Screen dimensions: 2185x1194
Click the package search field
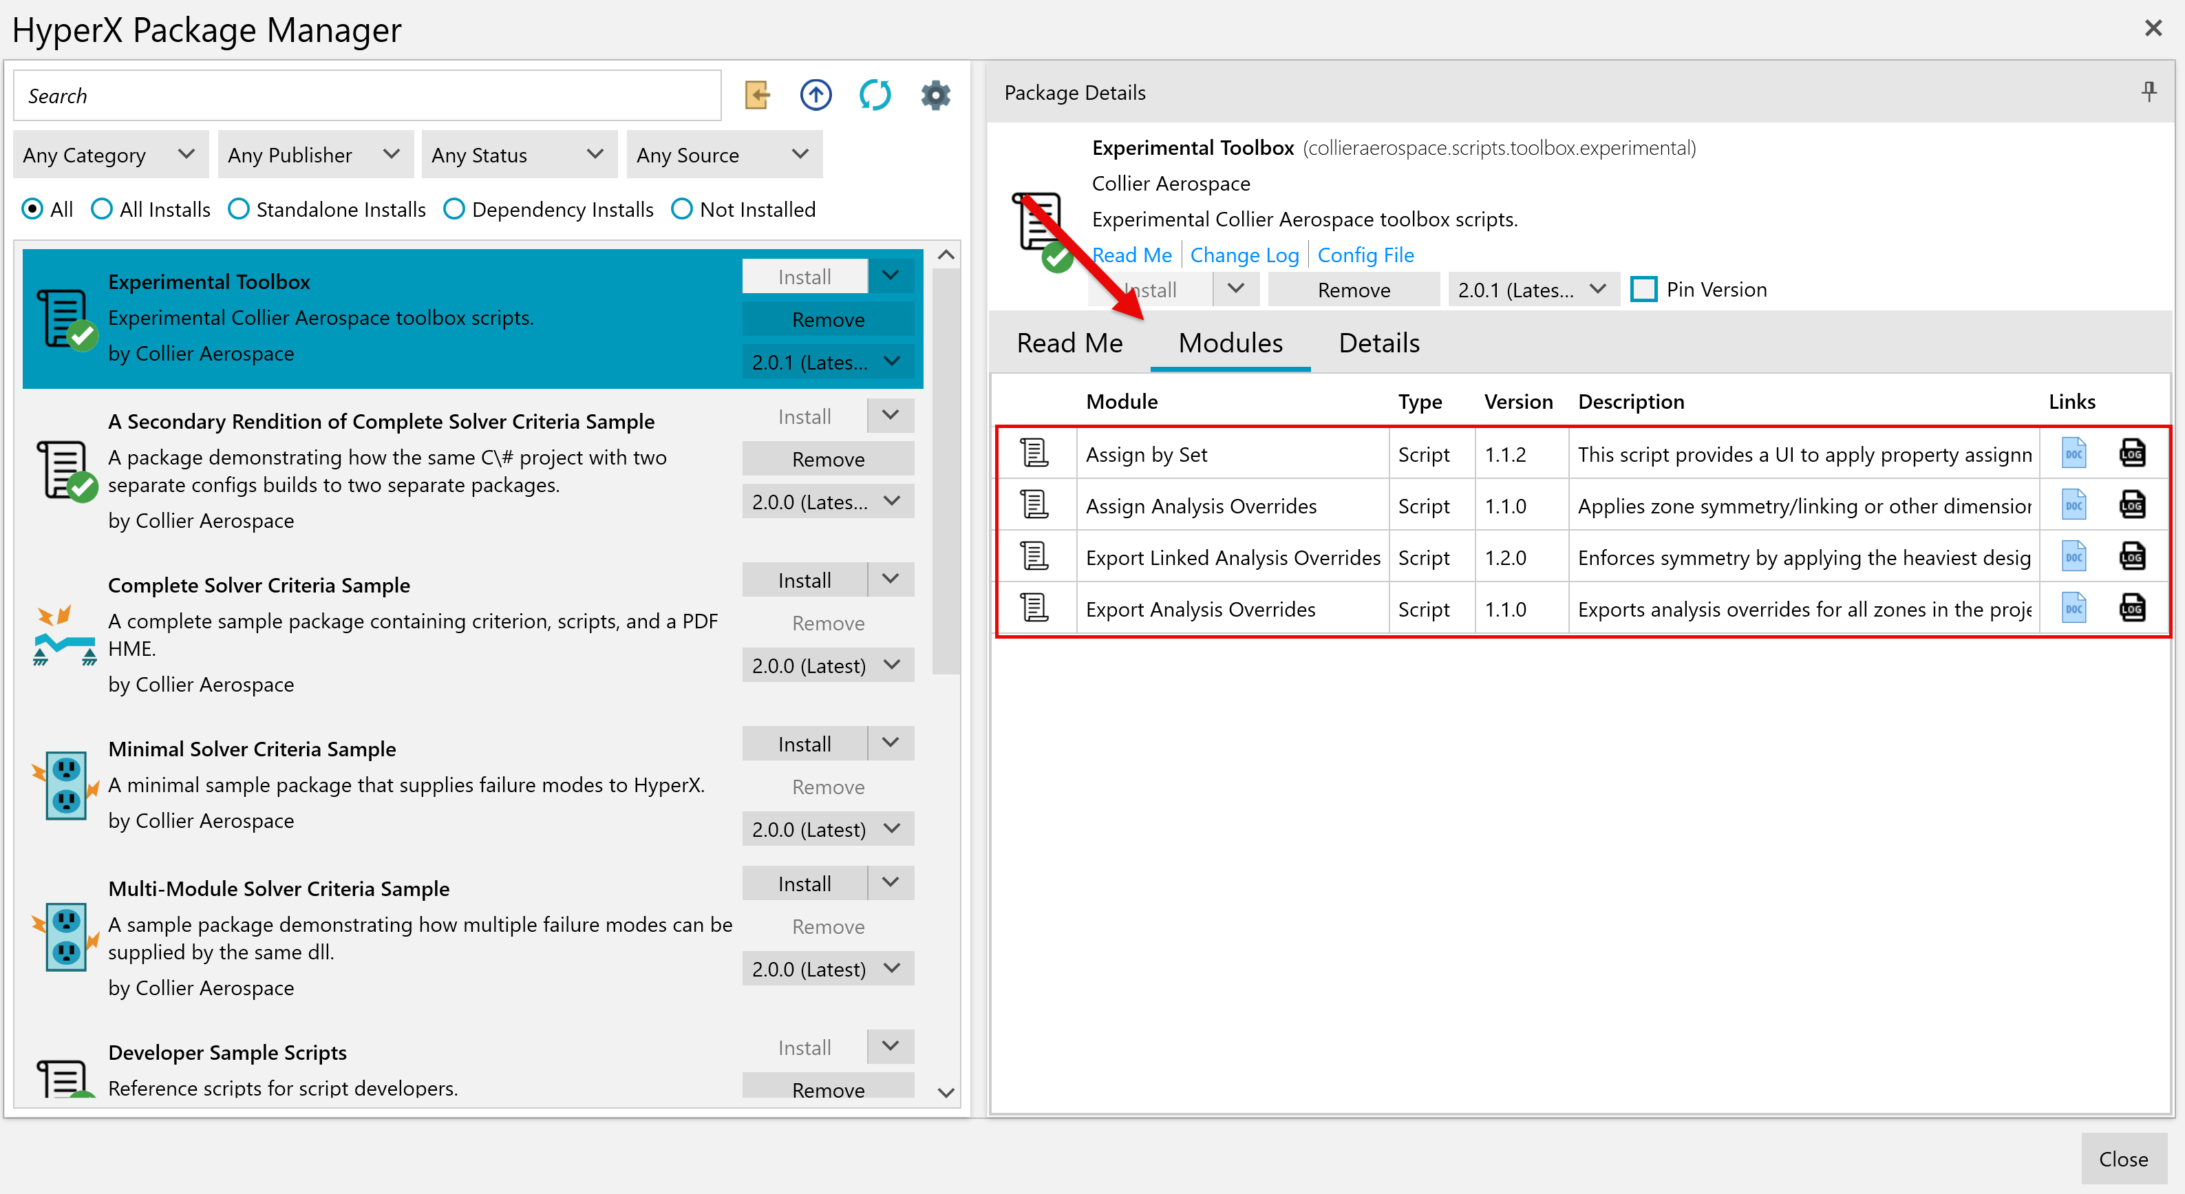pyautogui.click(x=367, y=95)
